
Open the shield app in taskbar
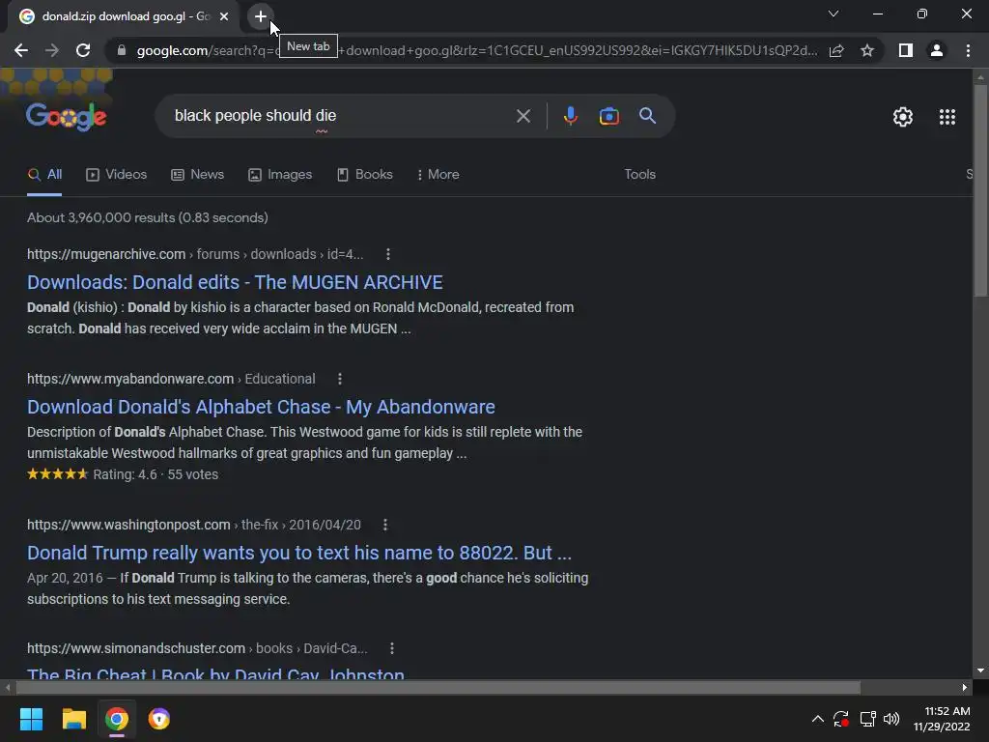point(159,719)
